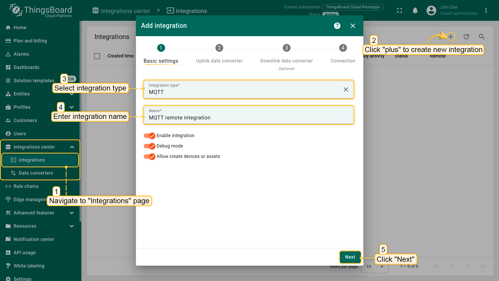Click the refresh icon in Integrations table

tap(466, 37)
